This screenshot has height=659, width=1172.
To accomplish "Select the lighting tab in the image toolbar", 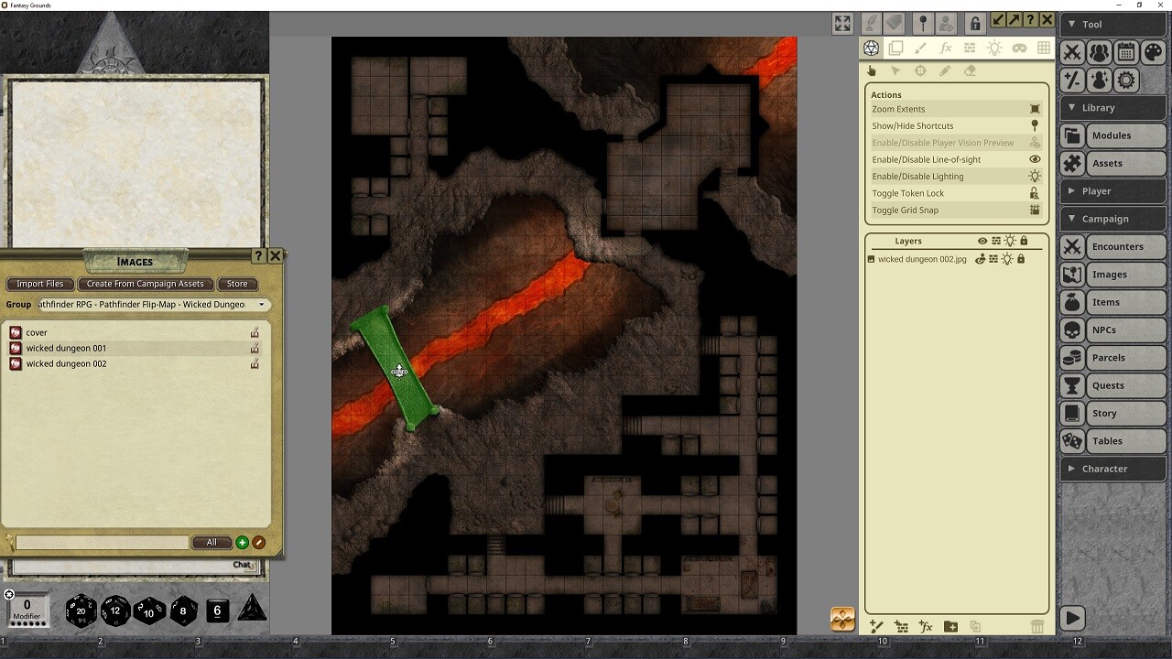I will (994, 49).
